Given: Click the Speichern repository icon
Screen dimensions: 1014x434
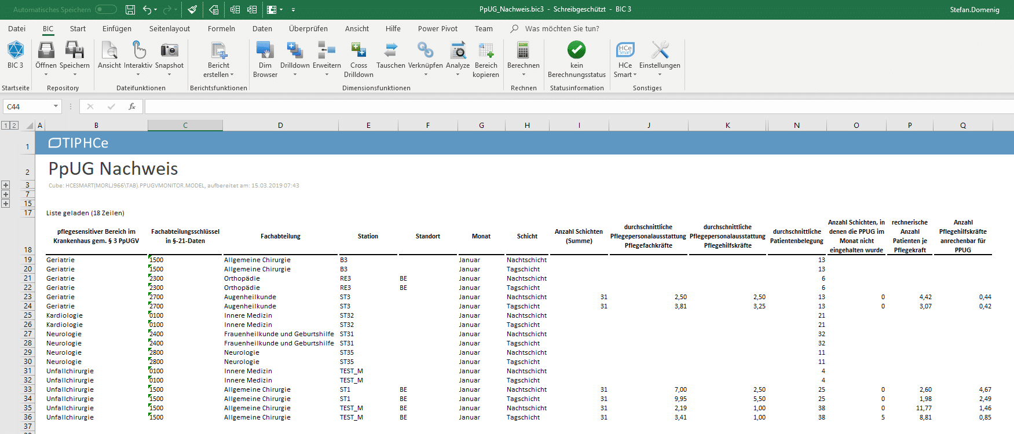Looking at the screenshot, I should 75,50.
